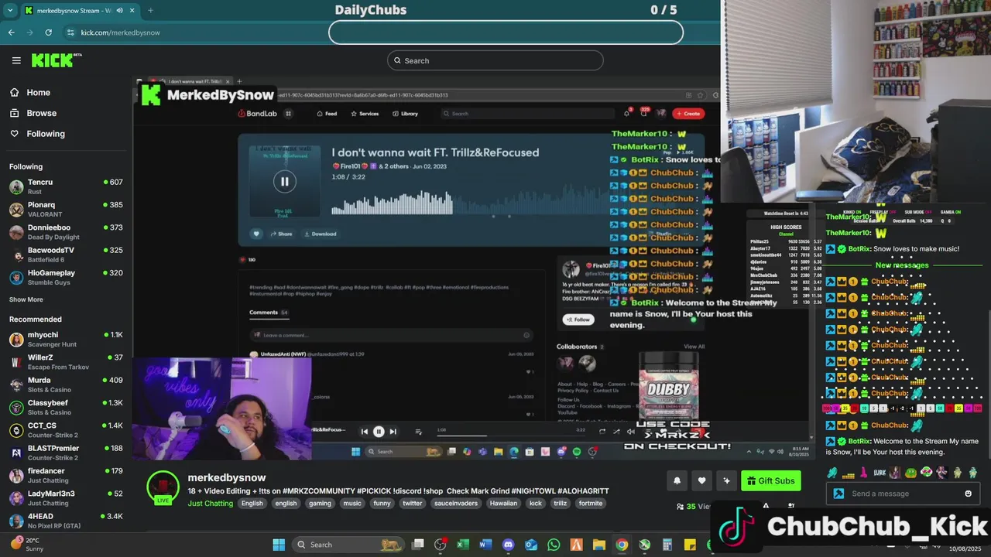Open HloGameplay Stumble Guys channel

click(x=66, y=277)
